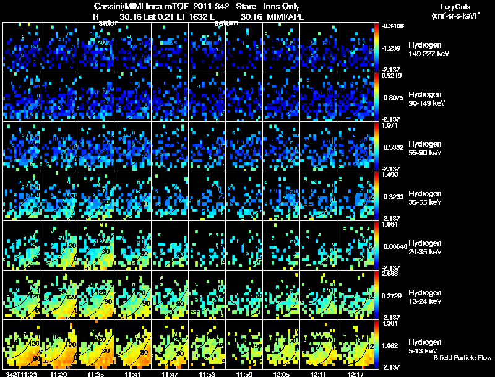Open the 149-227 keV panel at 12:17
The image size is (495, 377).
point(355,48)
